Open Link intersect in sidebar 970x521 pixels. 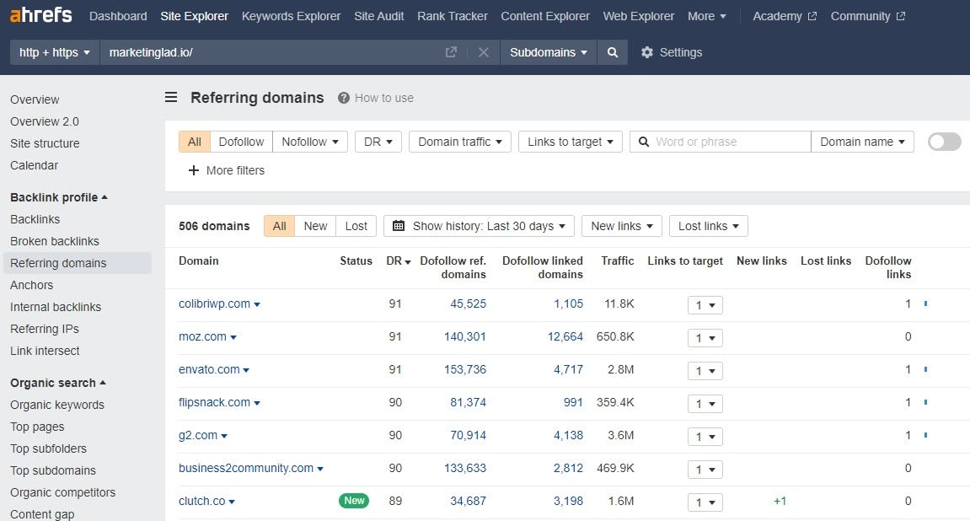45,351
